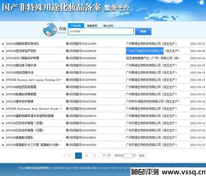Viewport: 206px width, 176px height.
Task: Click the highlighted company 广州市天海医药科技有限公司
Action: click(x=145, y=51)
